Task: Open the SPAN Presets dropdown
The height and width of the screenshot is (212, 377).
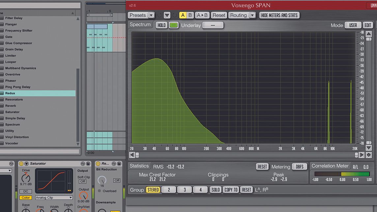Action: 151,15
